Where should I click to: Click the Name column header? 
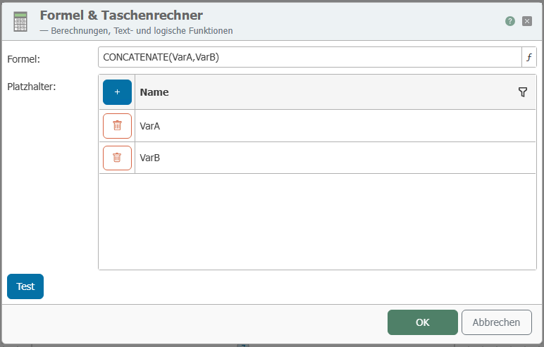[154, 92]
